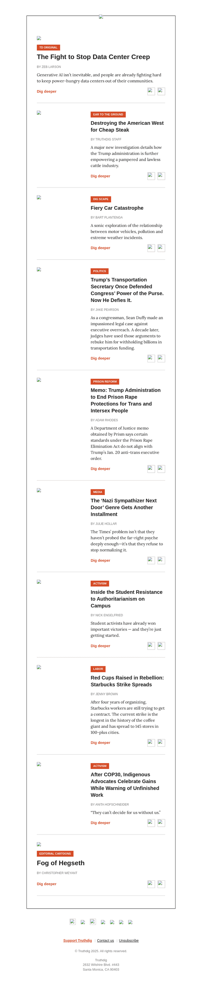The width and height of the screenshot is (202, 990).
Task: Open thumbnail image above Fog of Hegseth
Action: coord(39,844)
